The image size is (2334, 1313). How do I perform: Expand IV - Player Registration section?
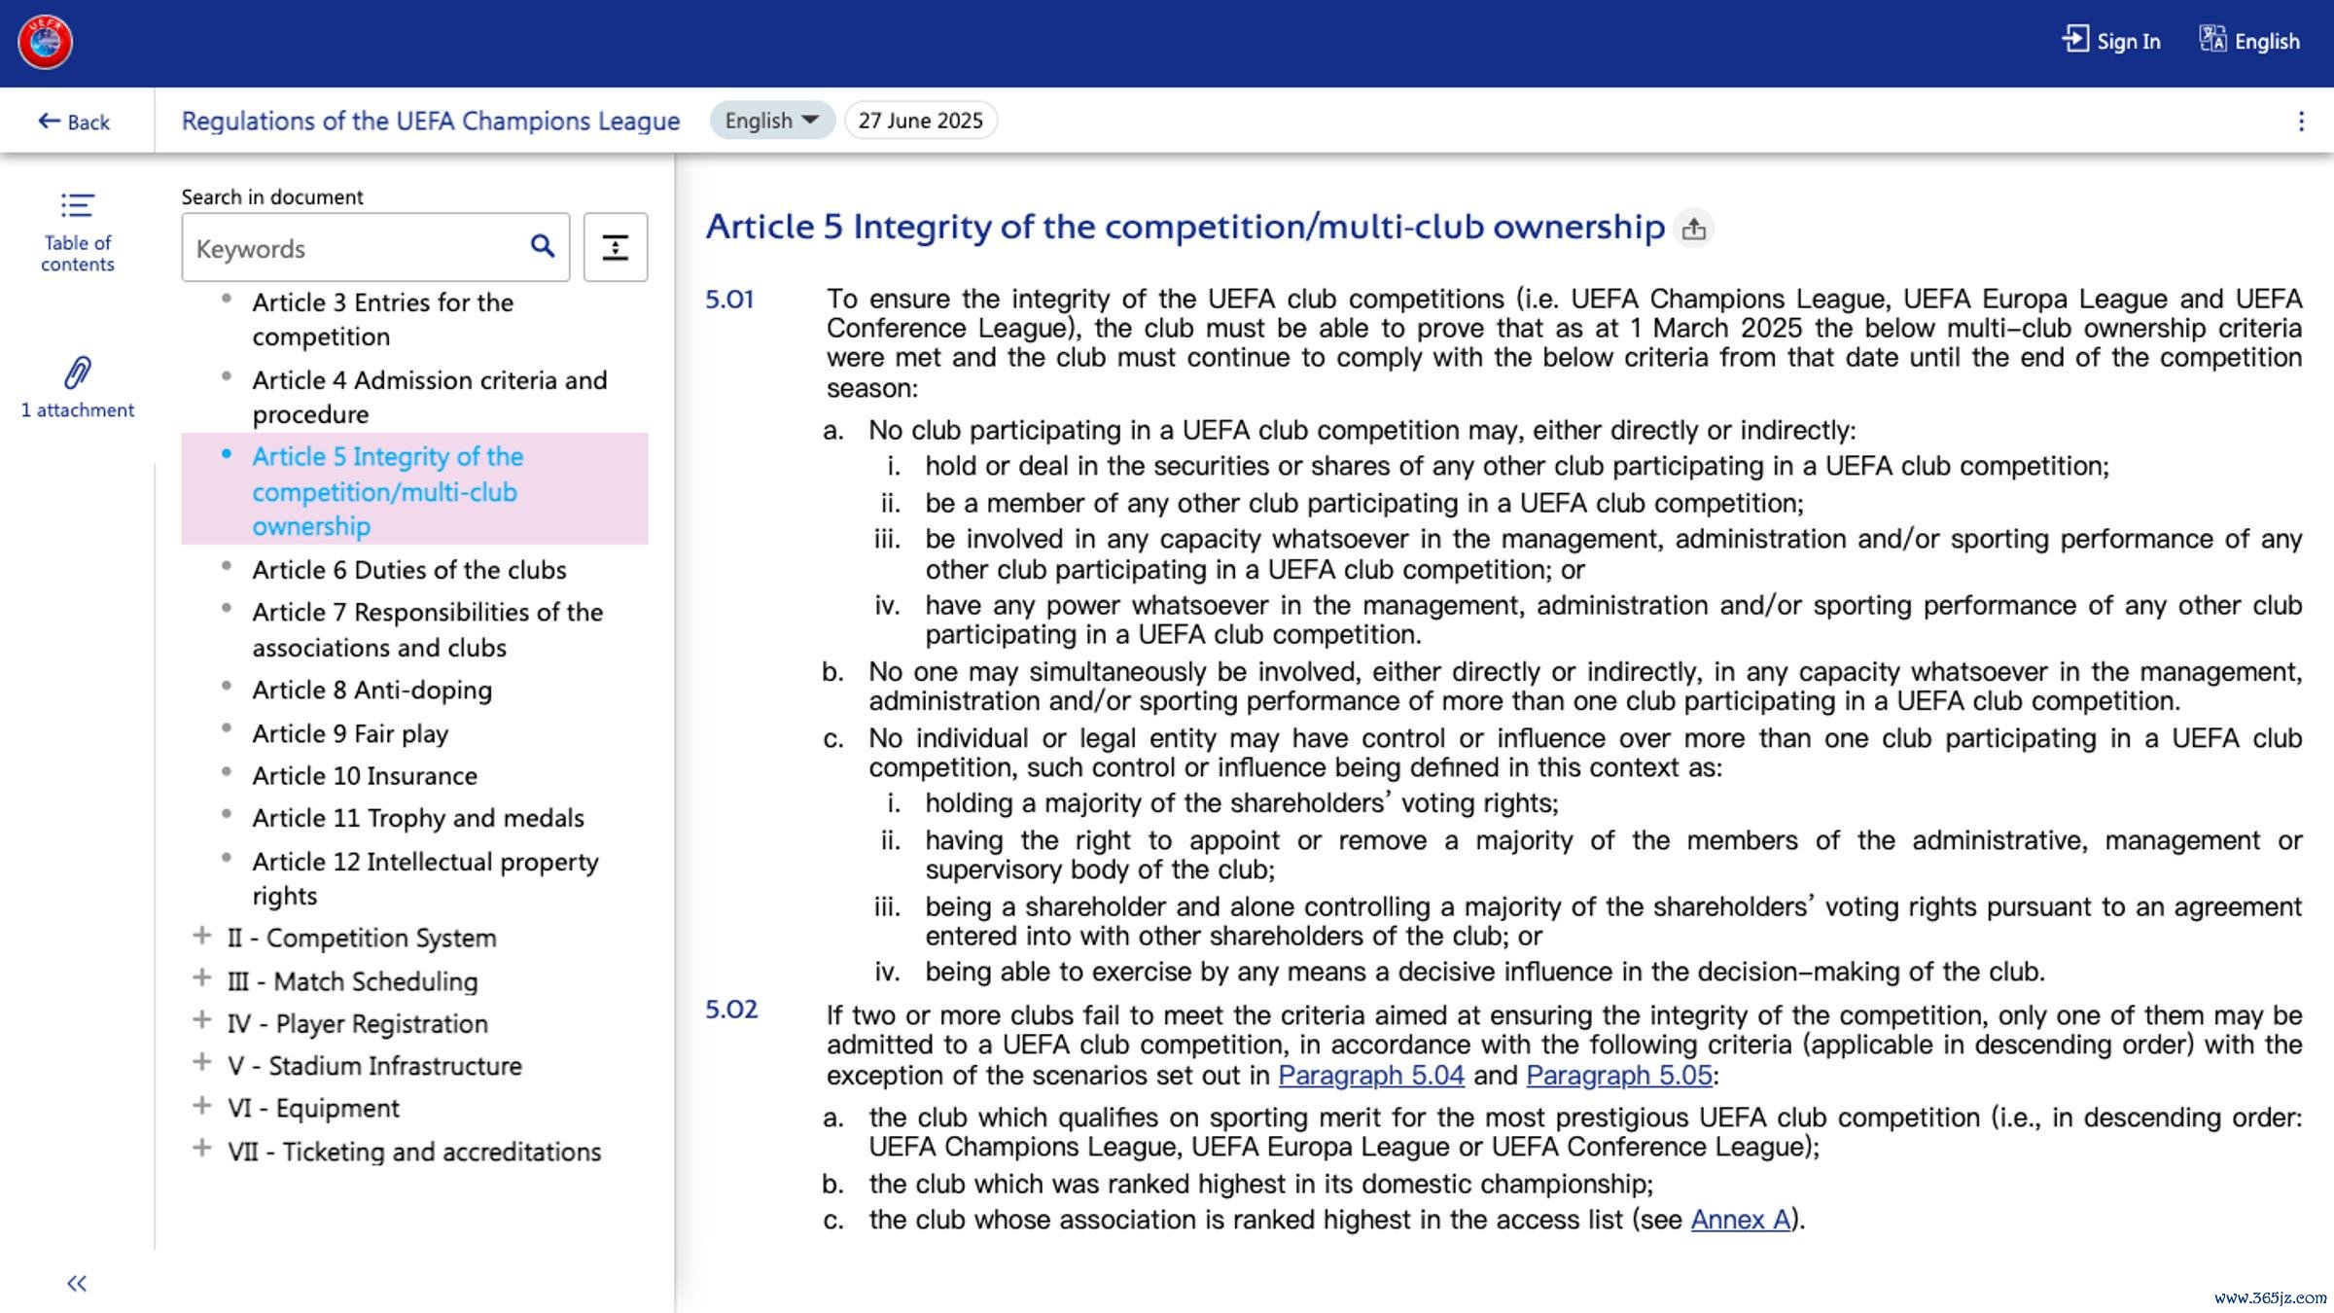coord(202,1021)
